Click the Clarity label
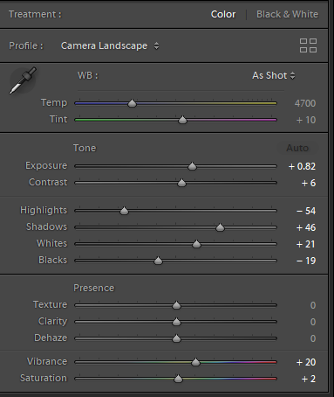Image resolution: width=334 pixels, height=397 pixels. coord(52,321)
